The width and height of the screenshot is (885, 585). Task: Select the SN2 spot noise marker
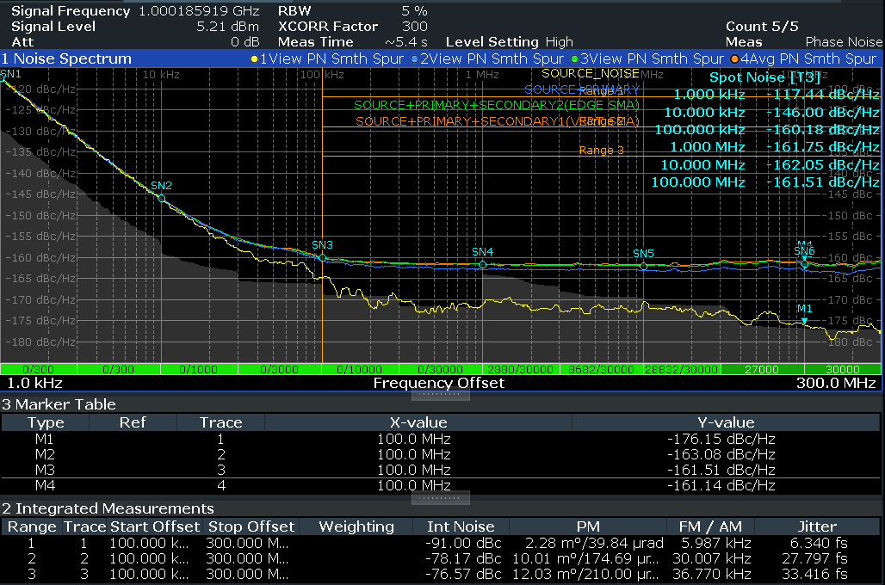point(161,198)
